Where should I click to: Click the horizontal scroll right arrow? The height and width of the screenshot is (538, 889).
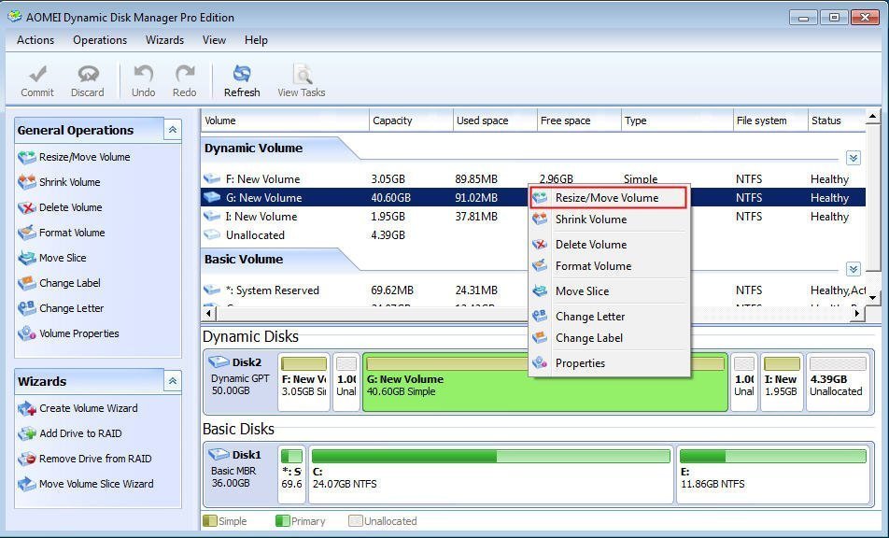856,312
